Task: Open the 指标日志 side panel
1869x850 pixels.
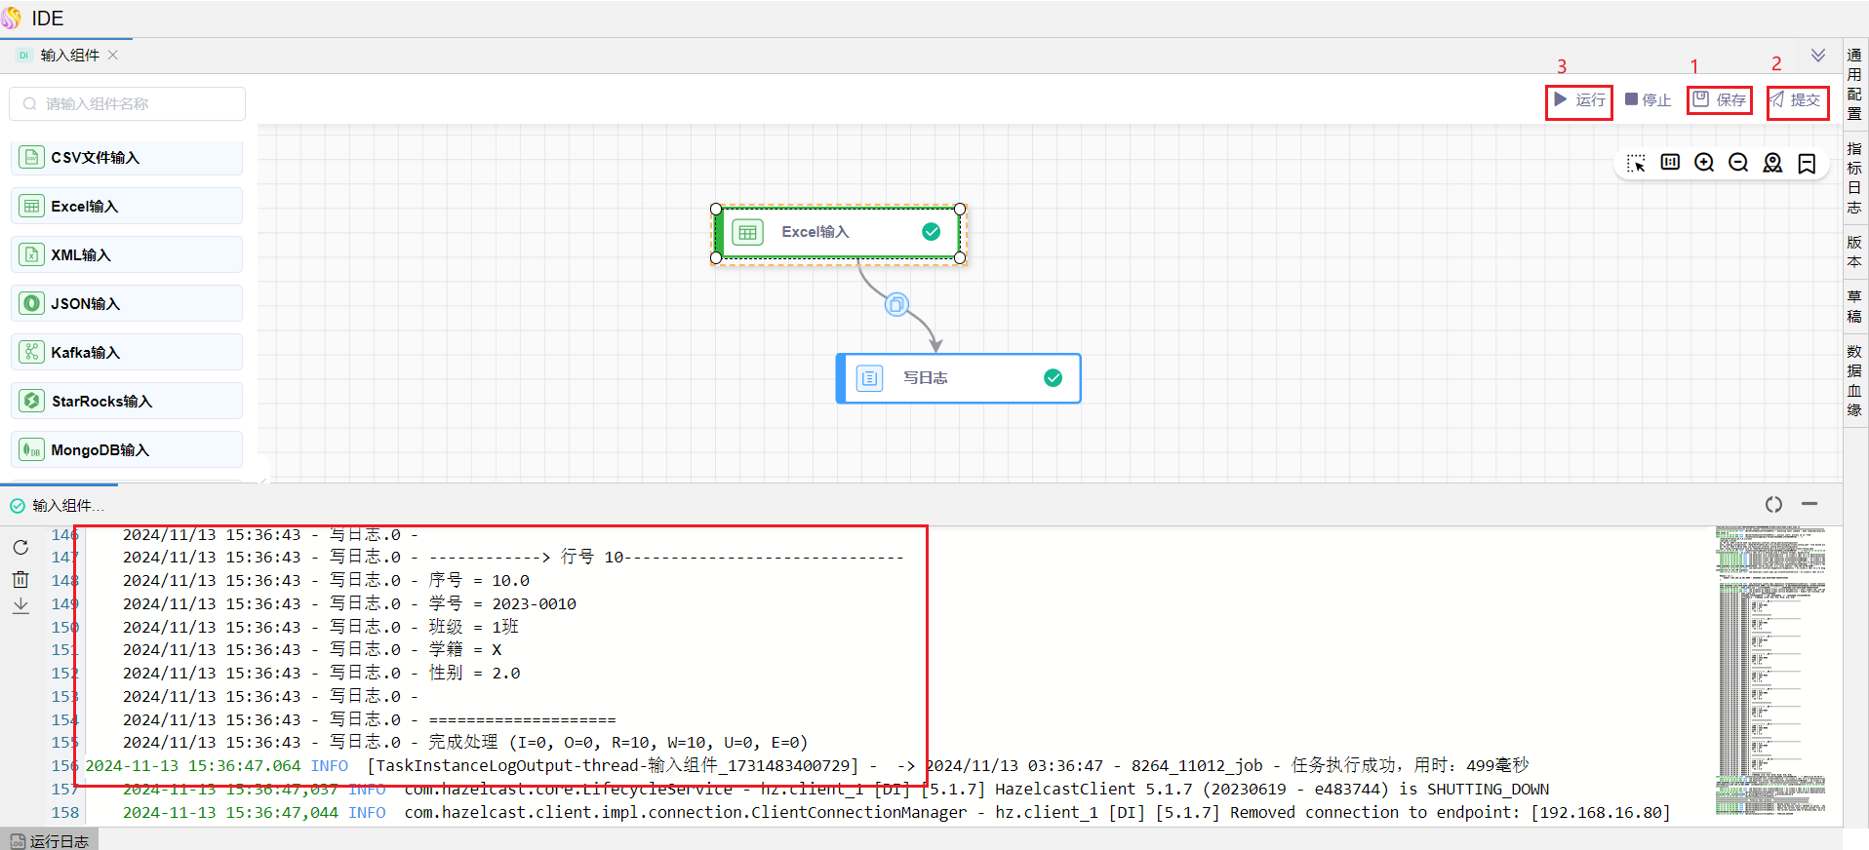Action: 1854,178
